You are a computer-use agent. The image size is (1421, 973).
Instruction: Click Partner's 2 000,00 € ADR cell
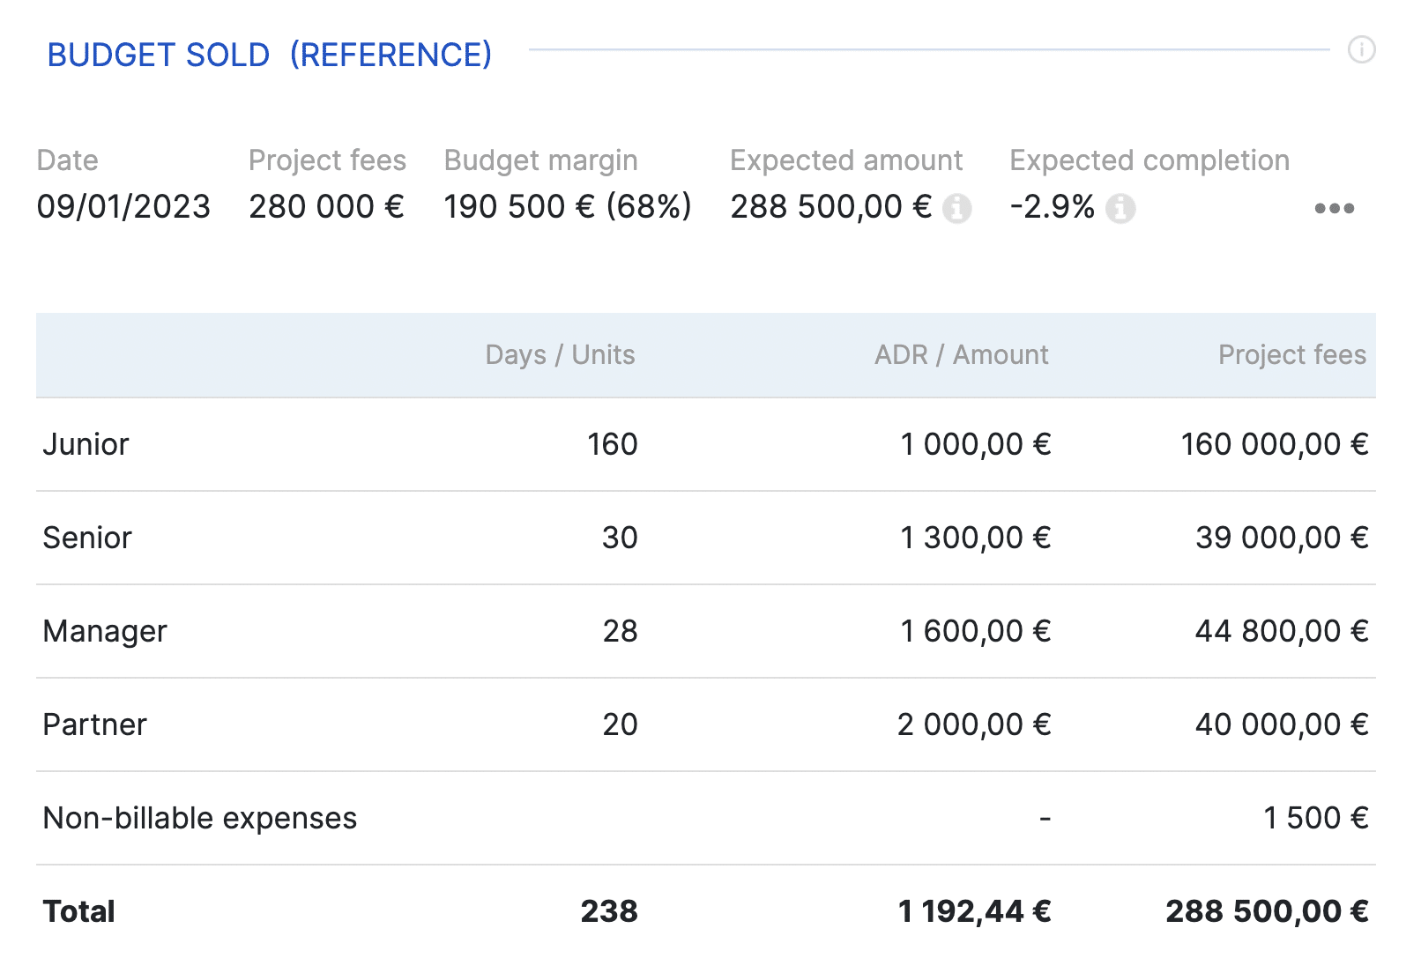pyautogui.click(x=974, y=724)
